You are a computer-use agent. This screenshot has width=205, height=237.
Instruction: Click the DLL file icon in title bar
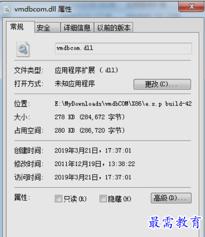coord(7,10)
